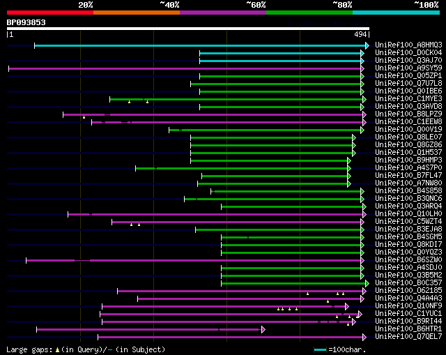Click the arrowhead ending the UniRef100_B6HTR1 bar

263,330
